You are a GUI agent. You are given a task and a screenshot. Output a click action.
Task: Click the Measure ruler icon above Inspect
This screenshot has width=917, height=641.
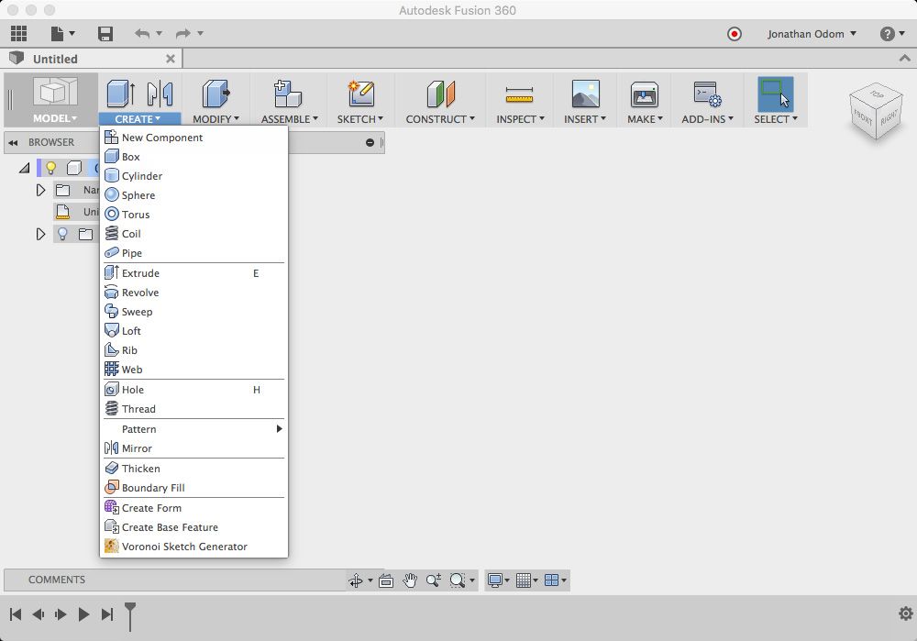519,94
